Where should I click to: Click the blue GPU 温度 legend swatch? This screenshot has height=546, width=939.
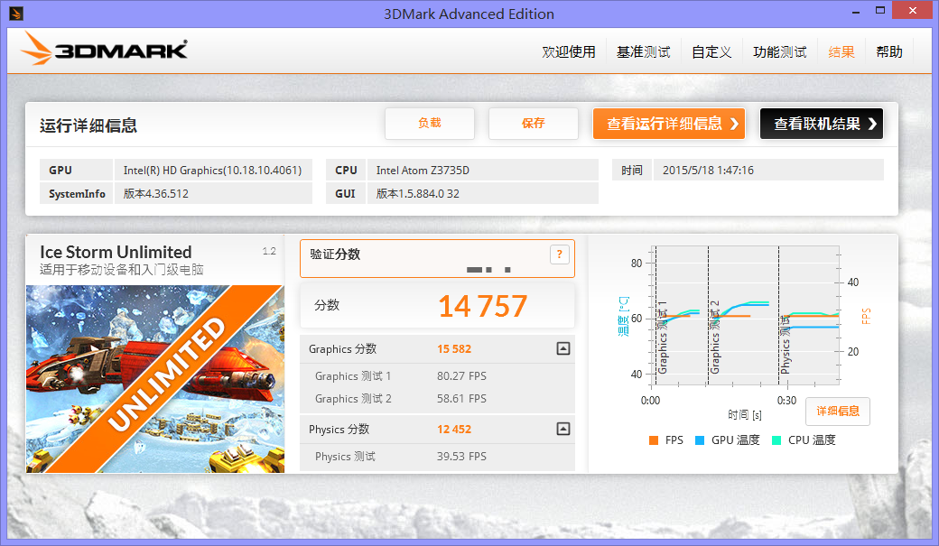pos(700,440)
